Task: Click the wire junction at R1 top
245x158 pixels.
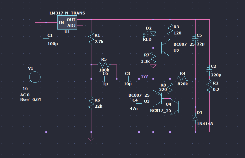Action: tap(91, 20)
